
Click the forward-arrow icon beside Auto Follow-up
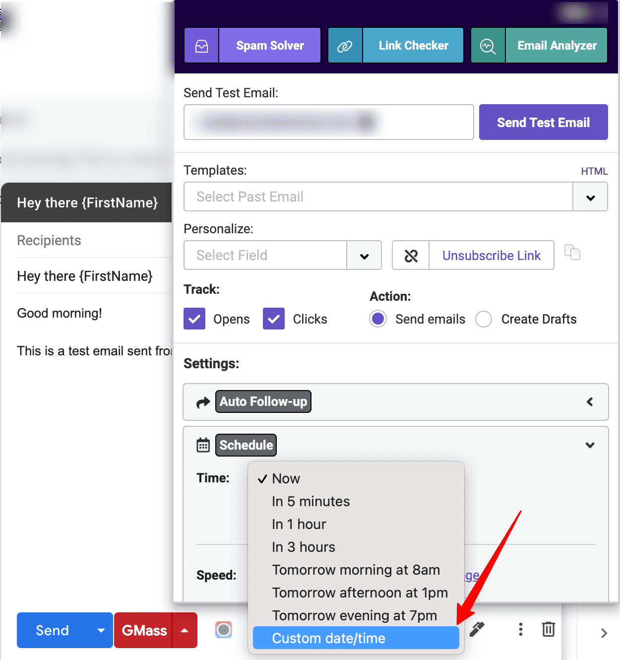point(203,402)
